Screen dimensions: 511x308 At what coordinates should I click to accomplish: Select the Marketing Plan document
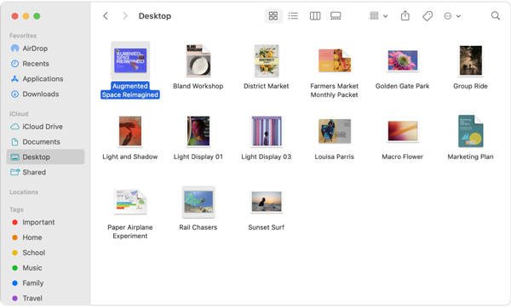[x=471, y=131]
